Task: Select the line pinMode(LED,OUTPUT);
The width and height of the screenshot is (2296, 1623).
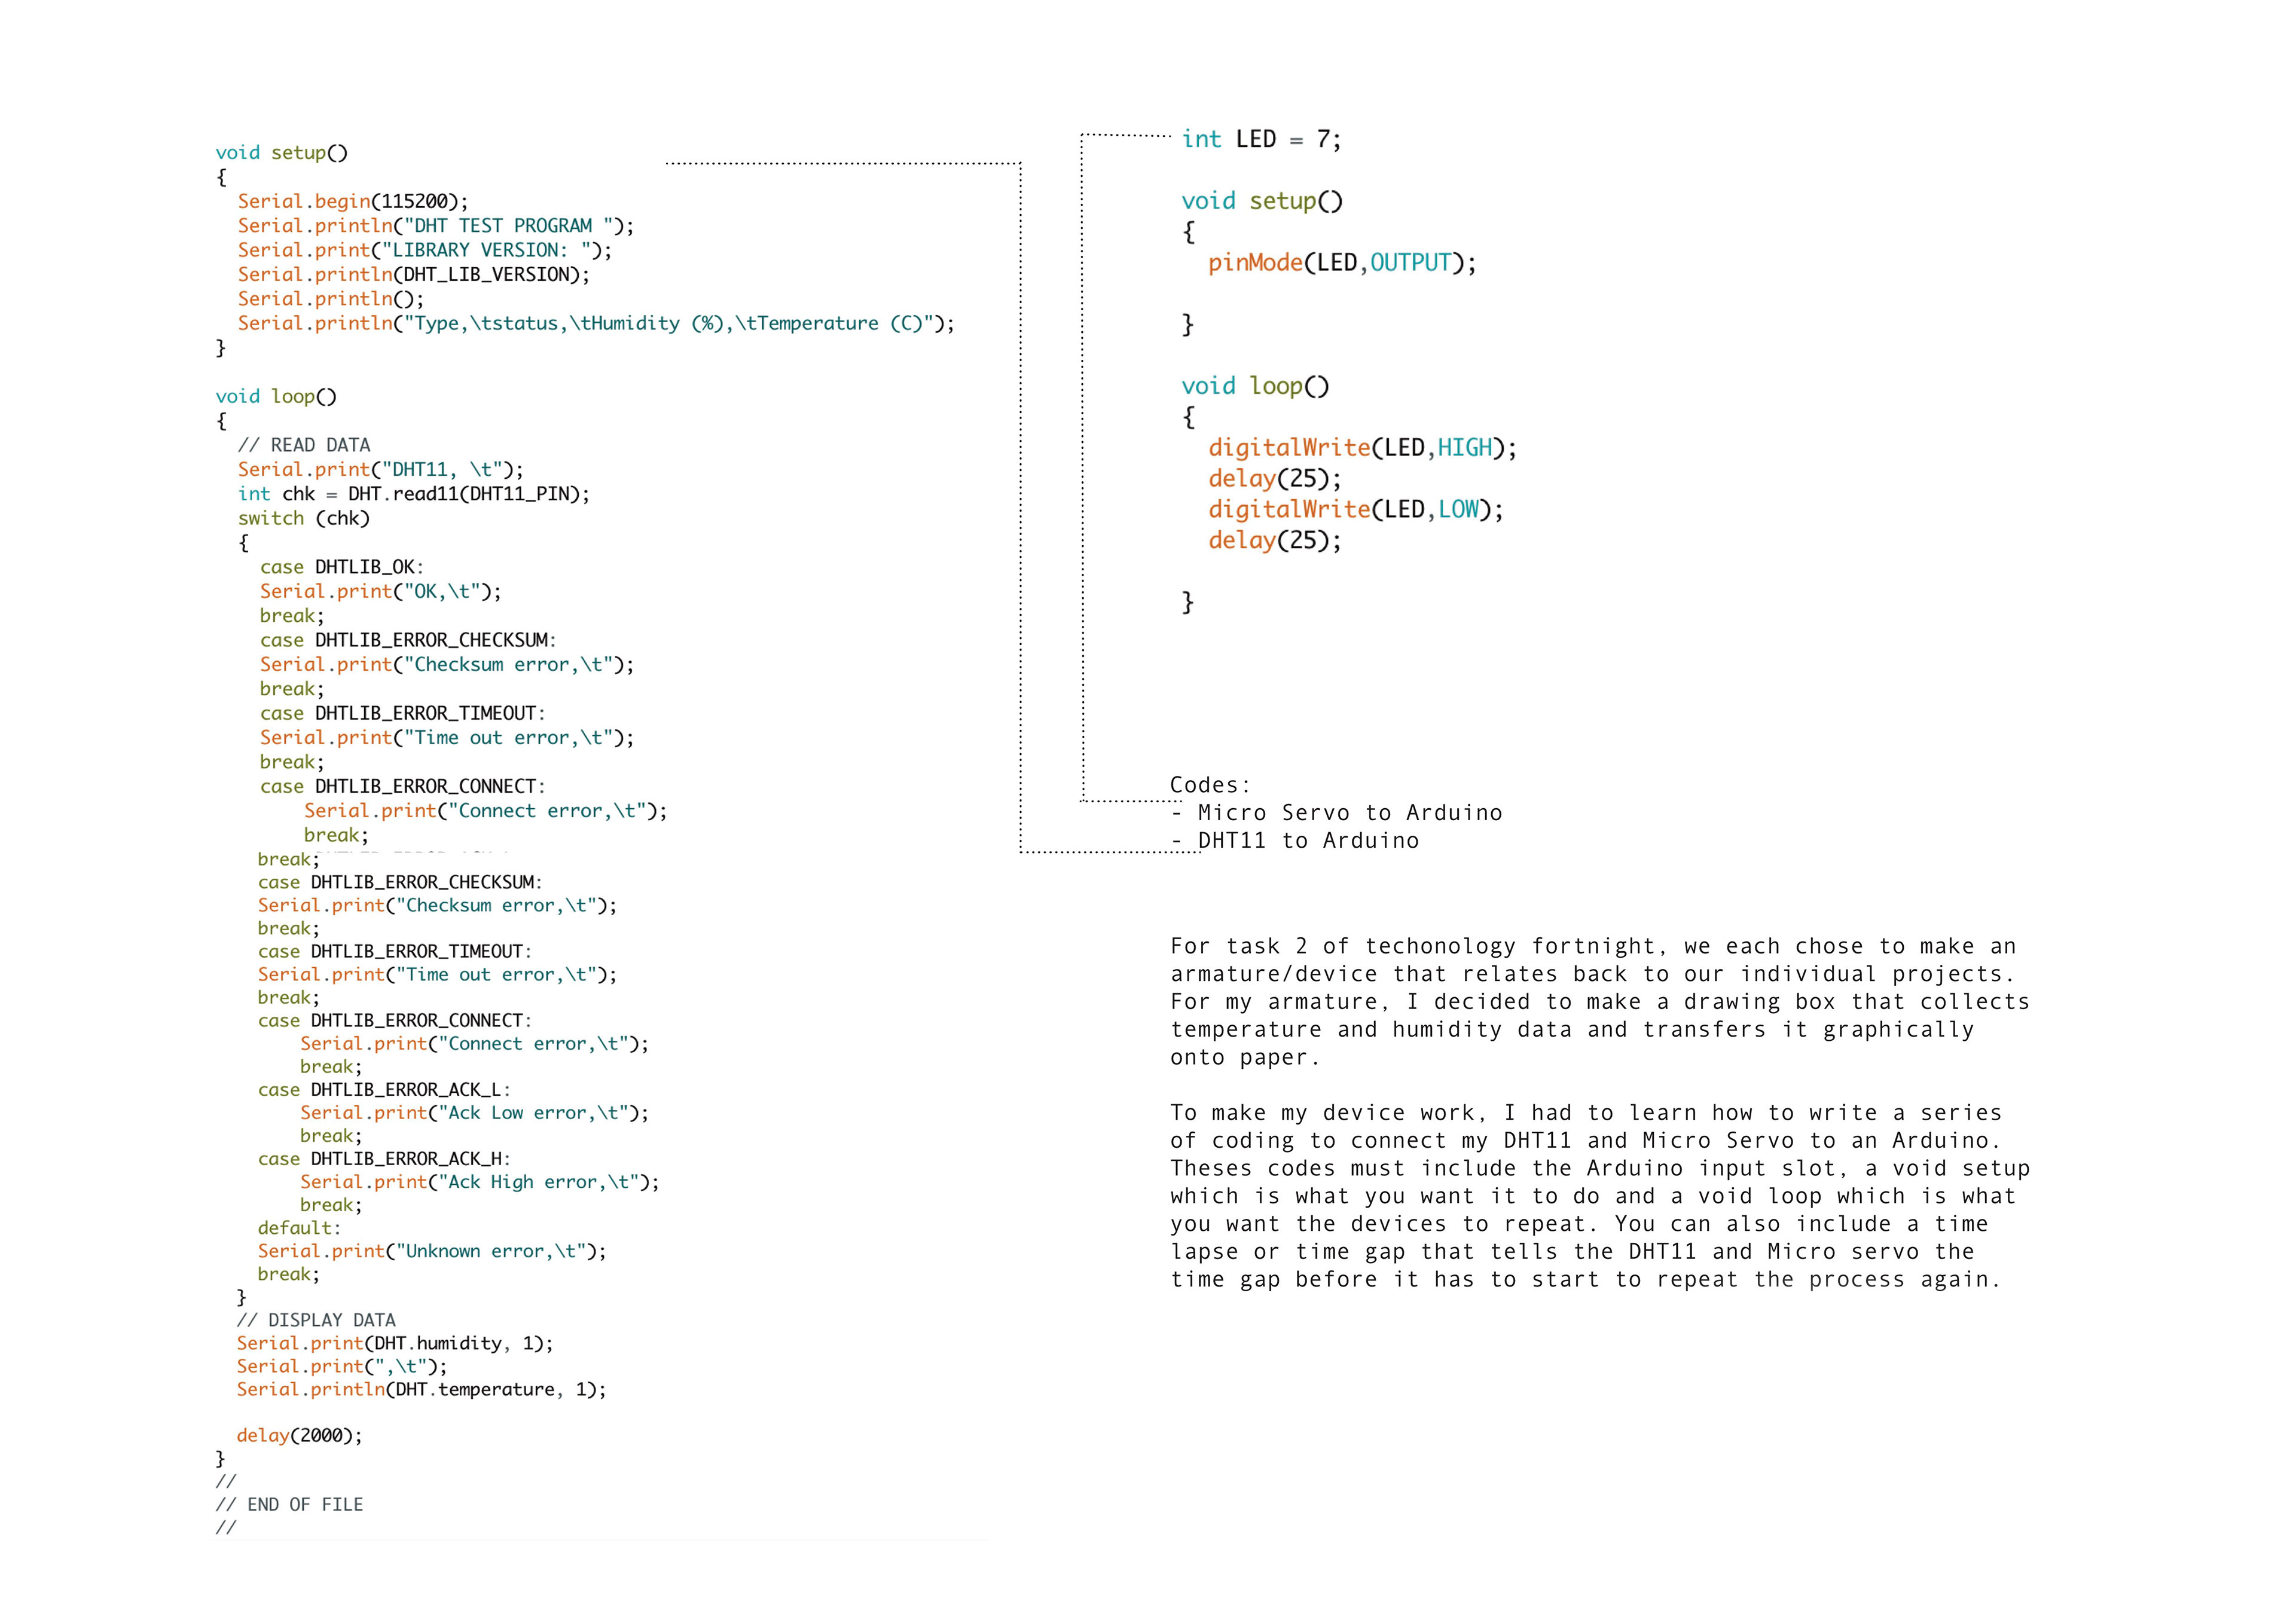Action: click(x=1342, y=263)
